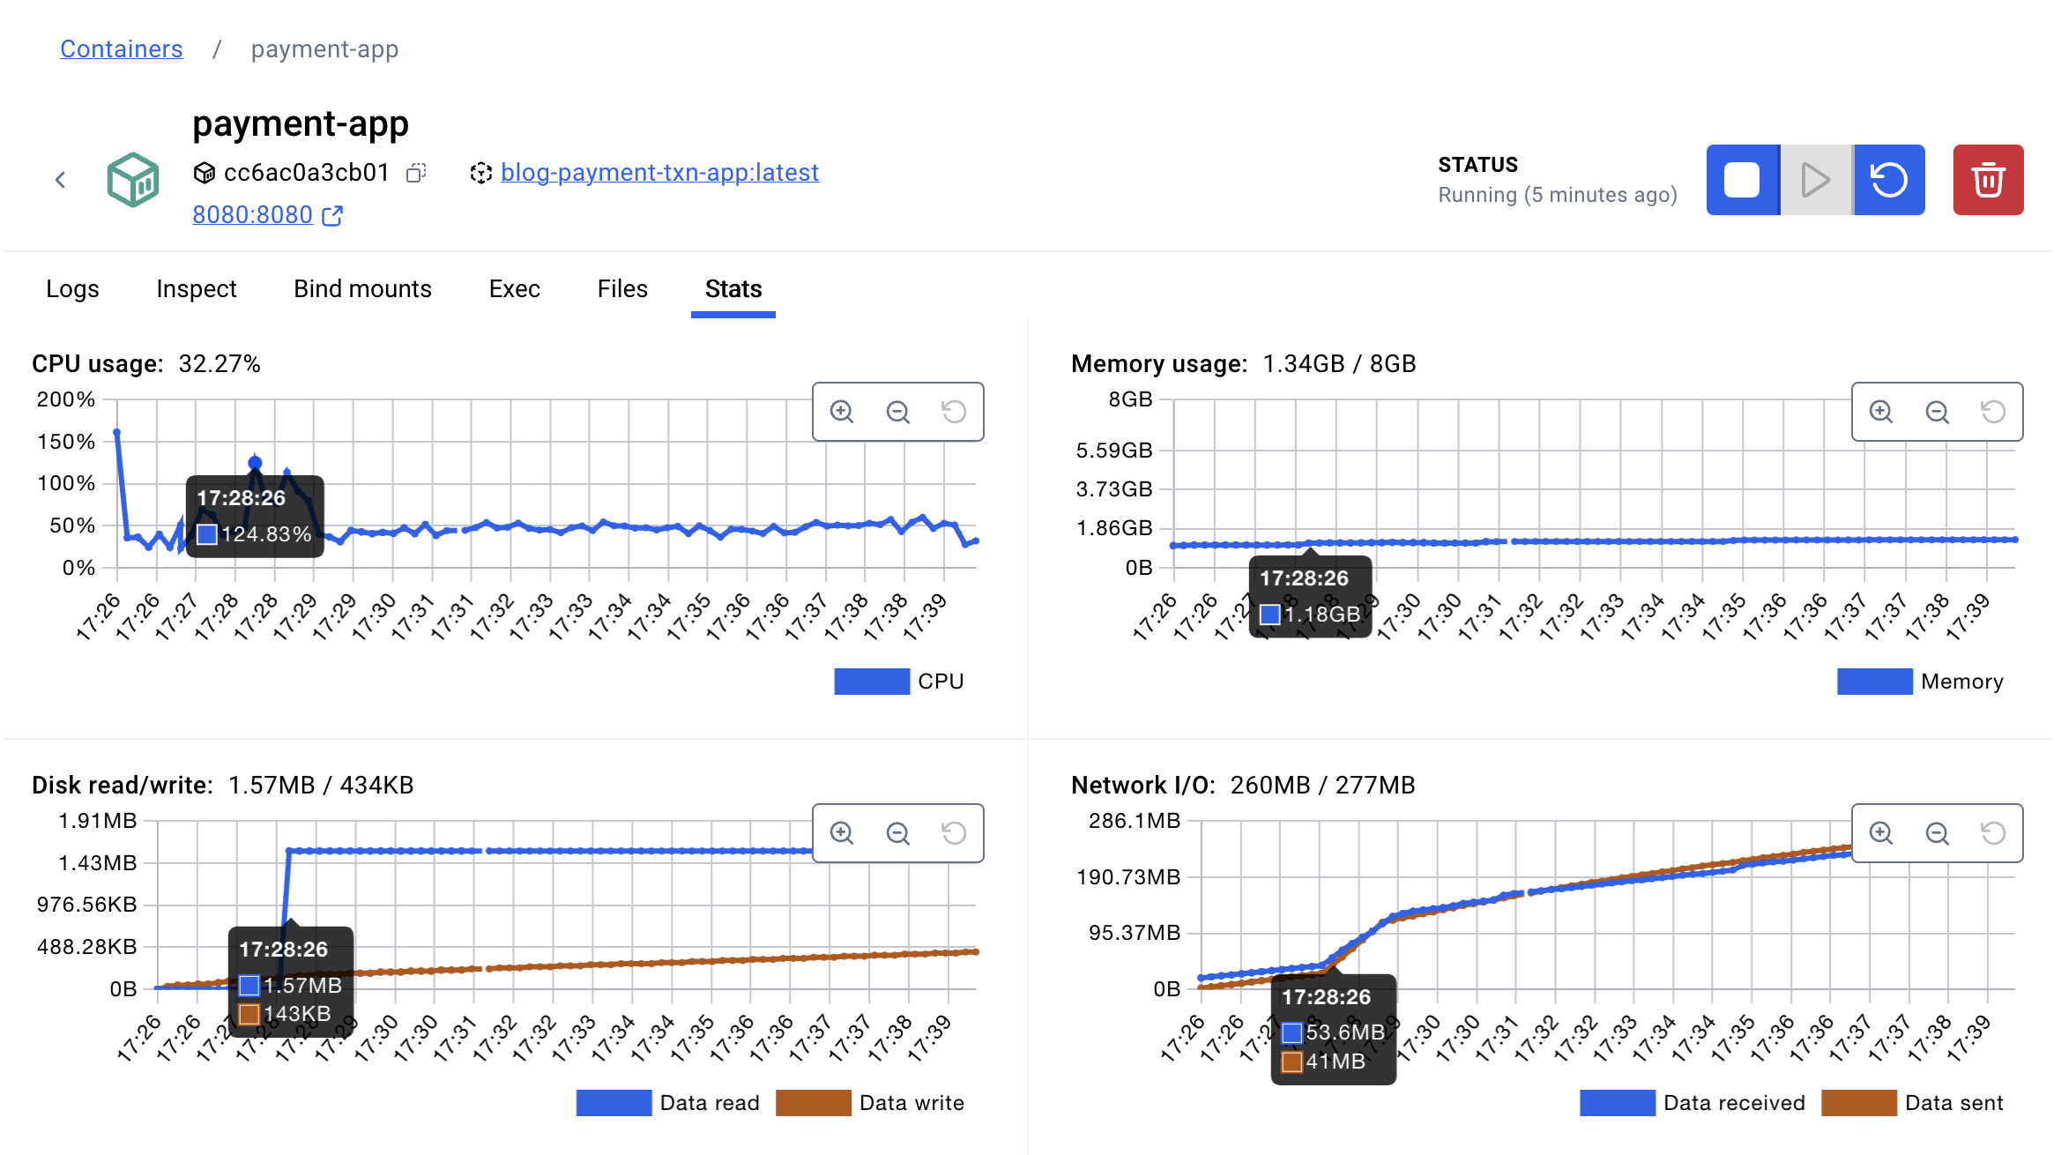The width and height of the screenshot is (2061, 1155).
Task: Delete the container with trash button
Action: 1988,180
